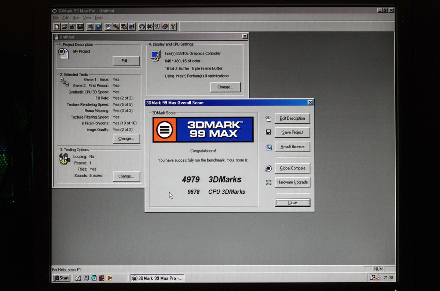This screenshot has width=440, height=291.
Task: Click the Save floppy disk toolbar icon
Action: click(x=80, y=27)
